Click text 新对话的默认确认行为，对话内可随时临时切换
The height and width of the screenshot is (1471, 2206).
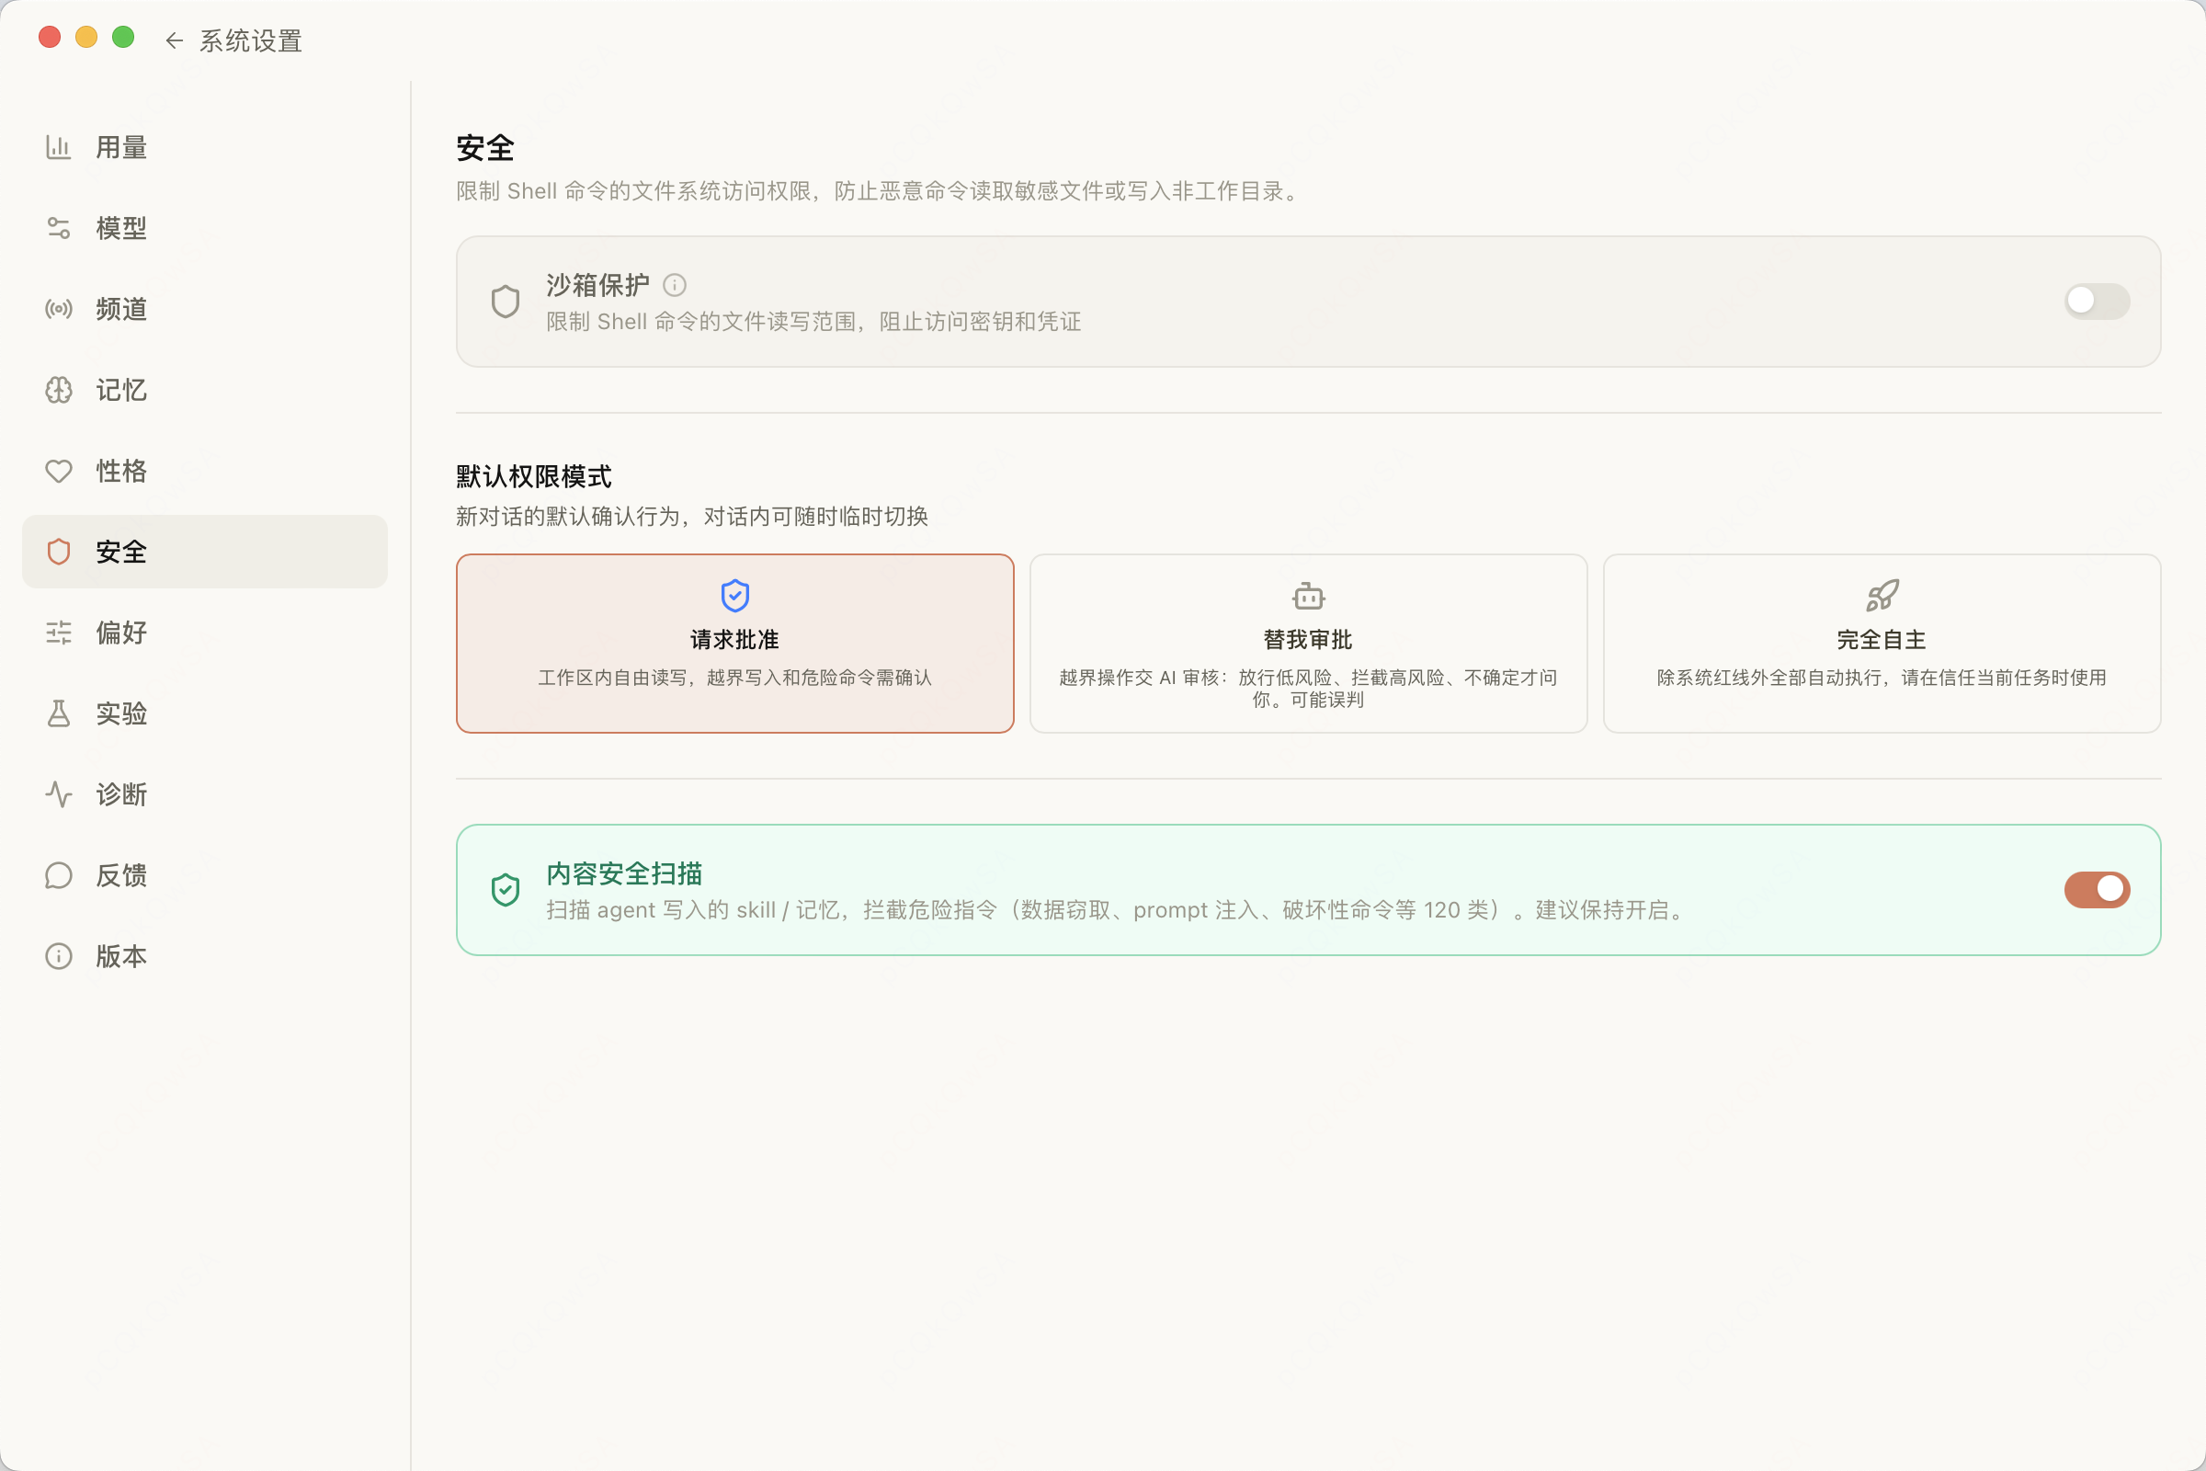[692, 516]
